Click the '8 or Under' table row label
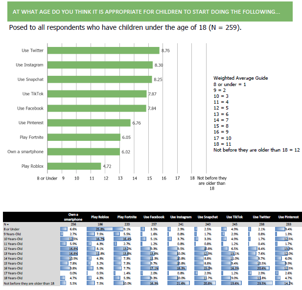Viewport: 302px width, 290px height. click(x=12, y=229)
